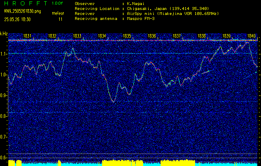Click the meteor count value 11

pyautogui.click(x=61, y=20)
